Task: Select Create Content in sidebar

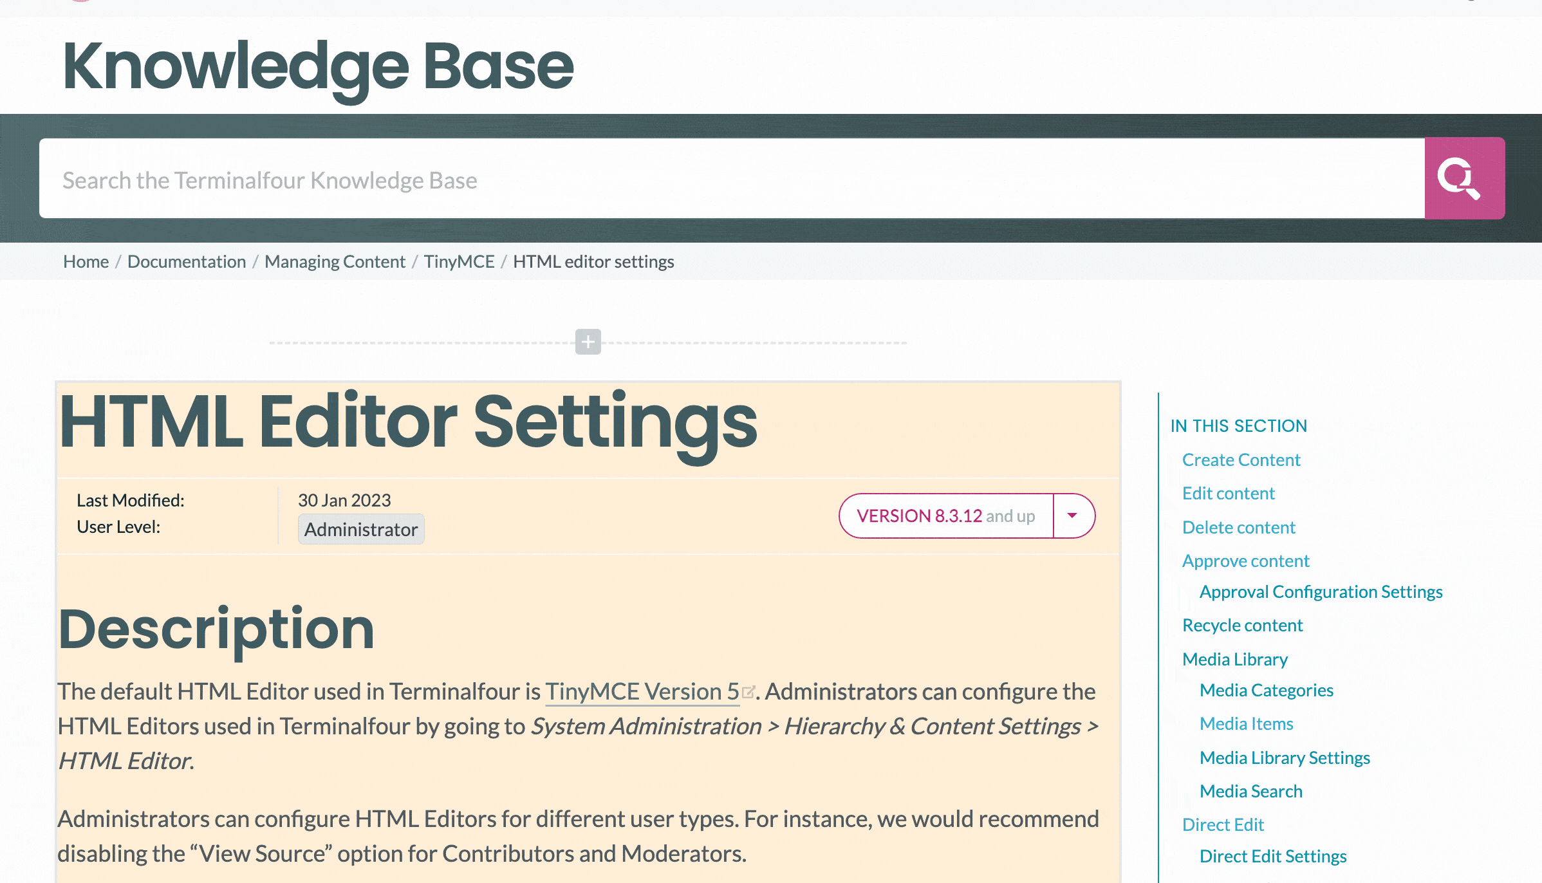Action: tap(1241, 460)
